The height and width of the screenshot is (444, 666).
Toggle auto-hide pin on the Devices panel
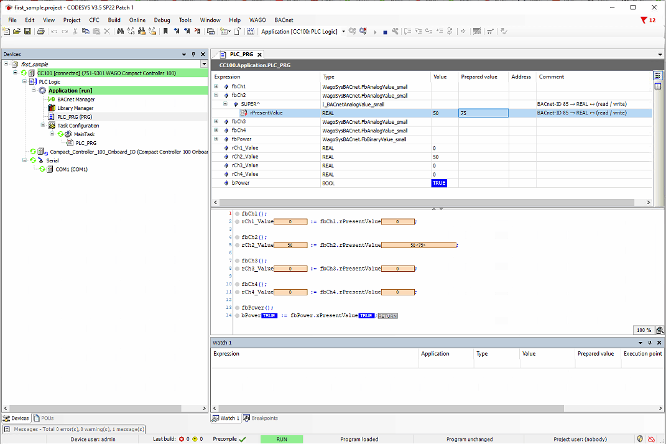(x=193, y=54)
